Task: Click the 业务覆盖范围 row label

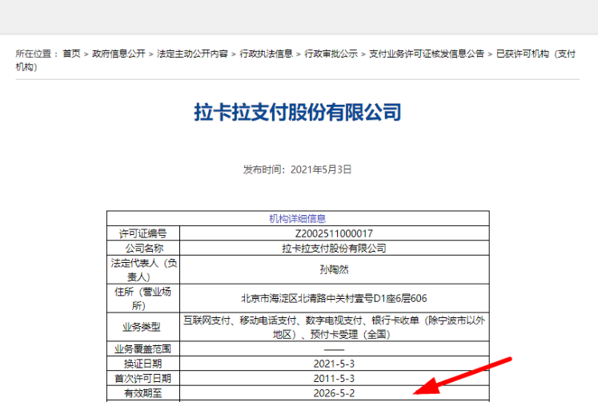Action: click(x=142, y=348)
